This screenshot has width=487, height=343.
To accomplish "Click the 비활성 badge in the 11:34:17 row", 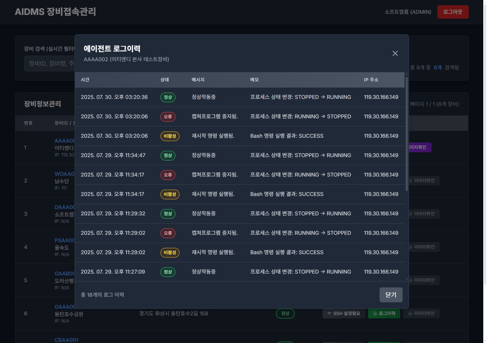I will pyautogui.click(x=170, y=194).
